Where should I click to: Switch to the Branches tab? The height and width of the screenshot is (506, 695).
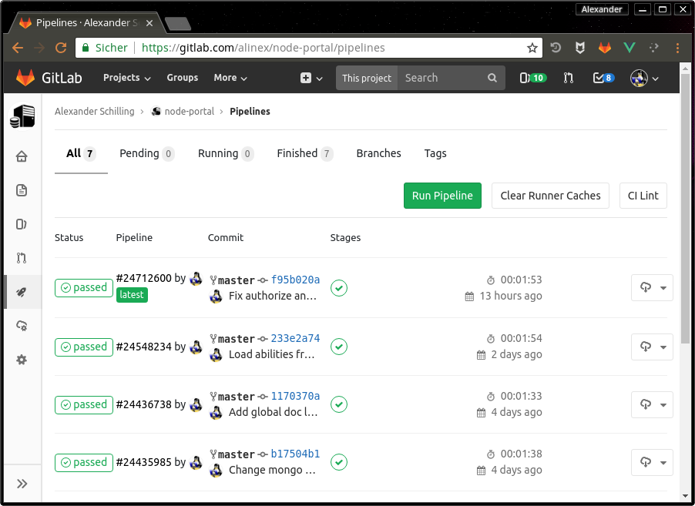point(378,153)
